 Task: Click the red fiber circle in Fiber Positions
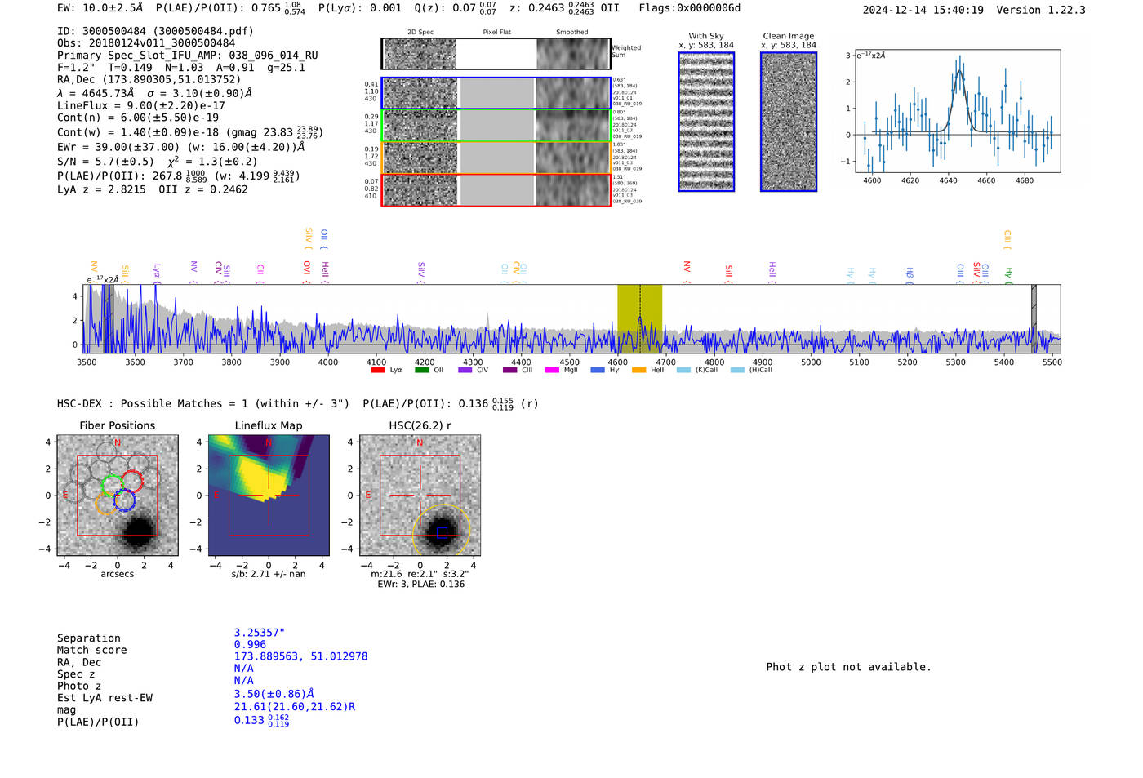click(x=132, y=481)
